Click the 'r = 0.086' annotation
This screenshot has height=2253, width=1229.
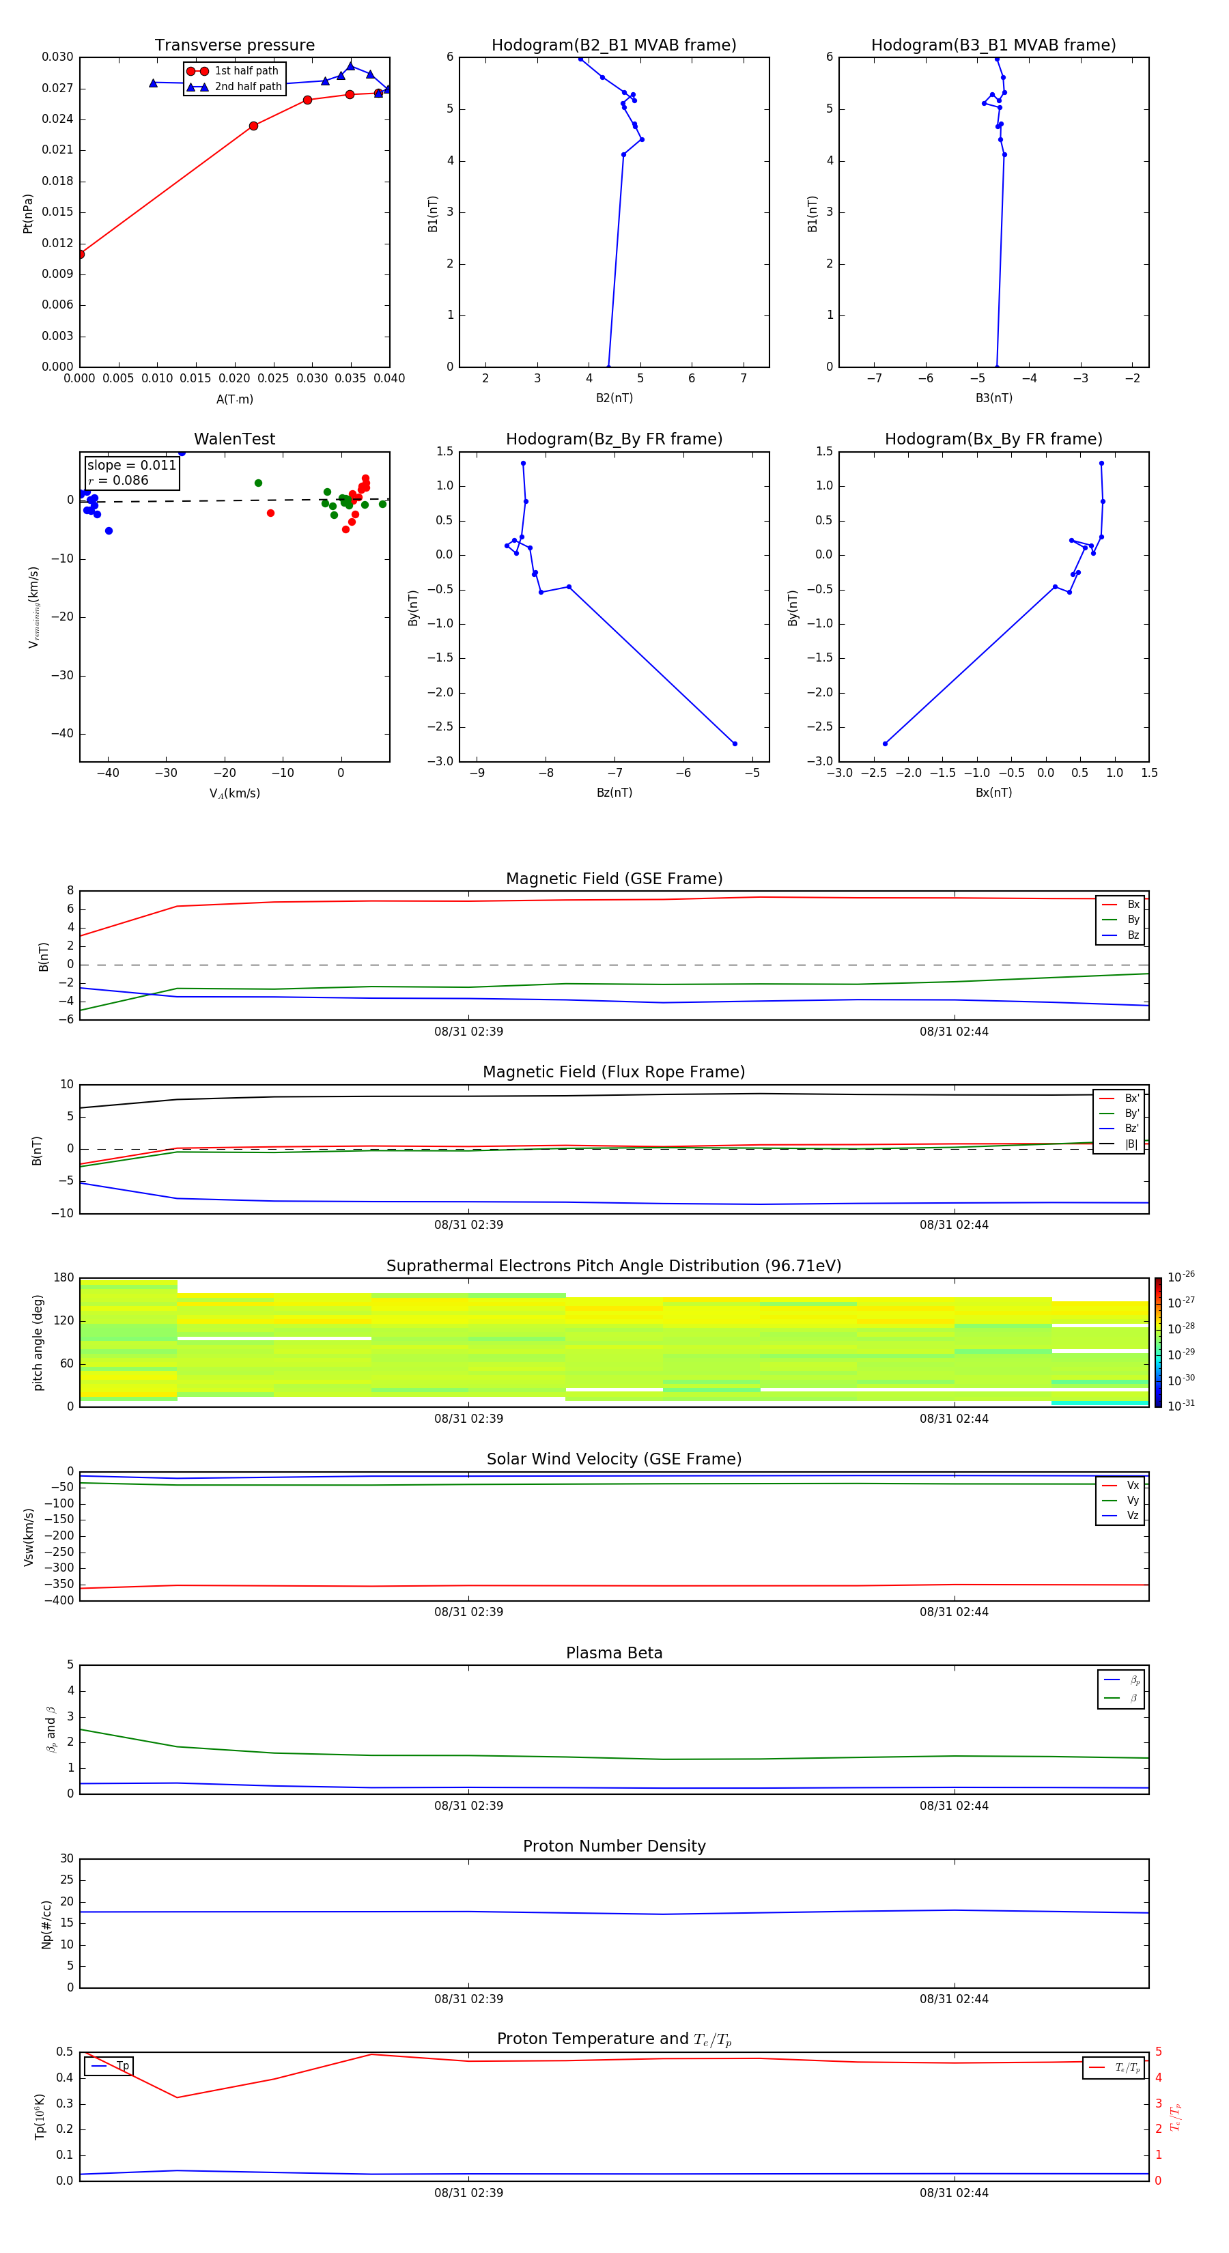[118, 480]
